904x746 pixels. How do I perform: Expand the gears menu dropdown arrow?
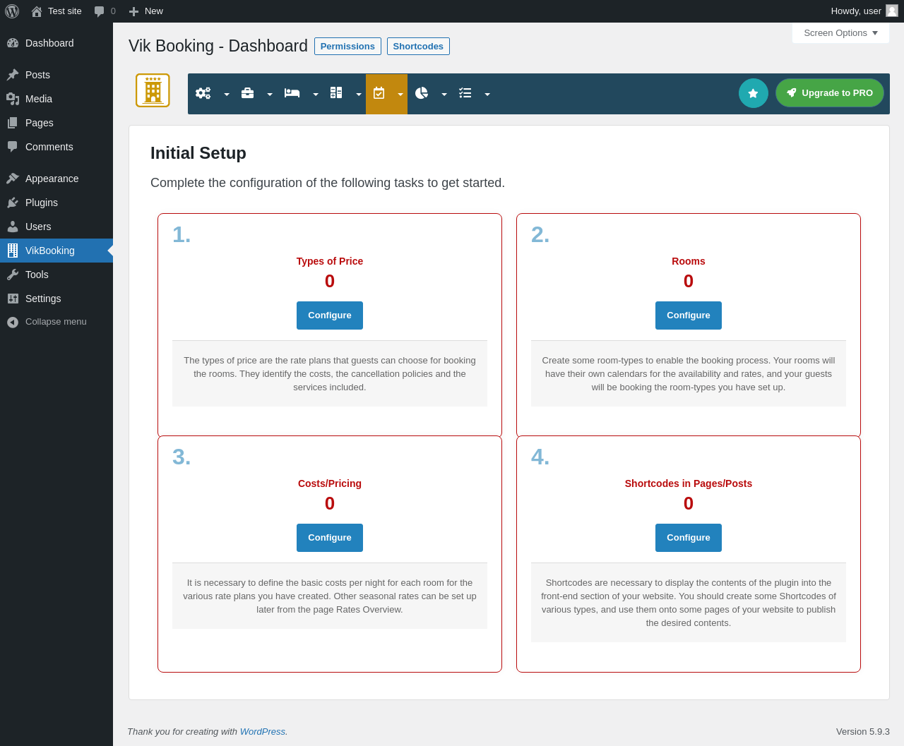click(x=227, y=95)
